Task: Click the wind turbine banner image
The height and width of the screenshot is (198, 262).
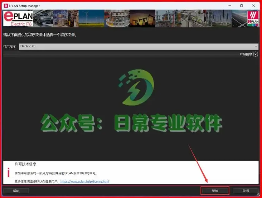Action: 91,18
